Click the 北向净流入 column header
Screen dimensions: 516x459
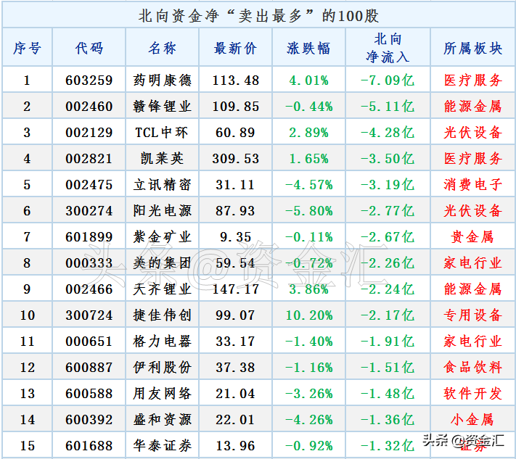point(388,48)
